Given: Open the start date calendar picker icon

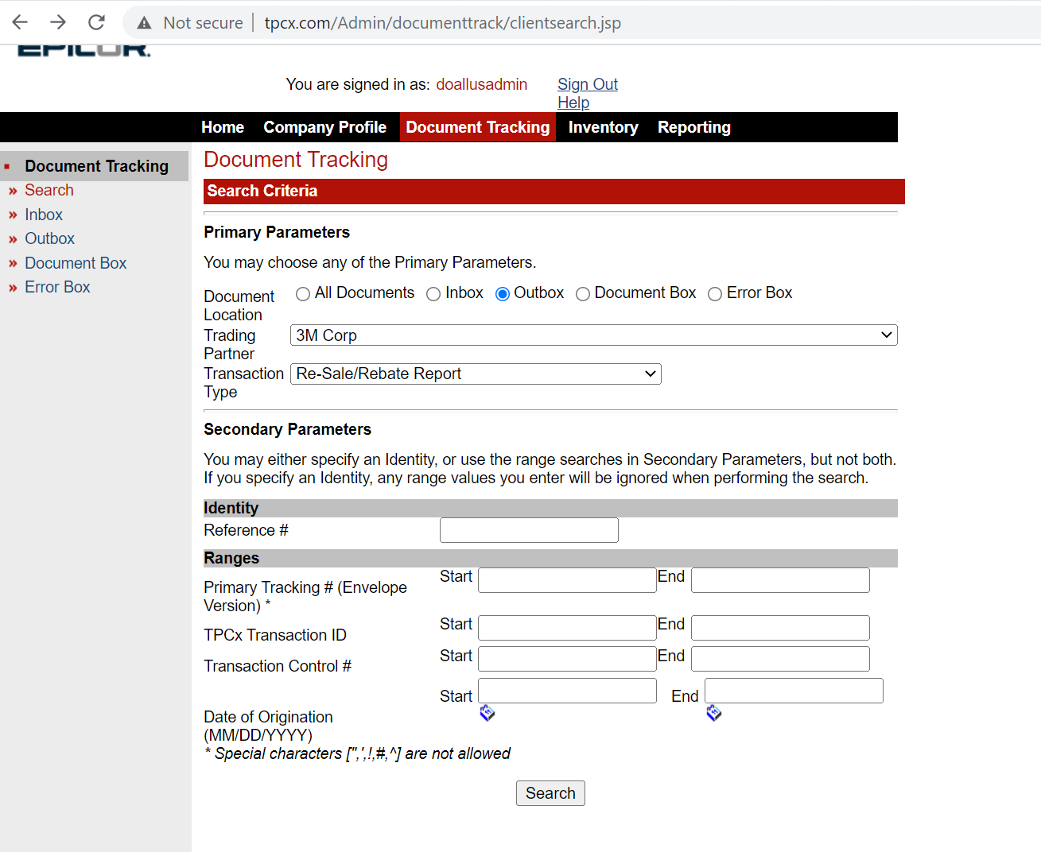Looking at the screenshot, I should pos(487,713).
